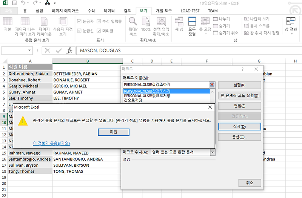Click Cancel (취소) in Macro dialog
Viewport: 302px width, 198px height.
pos(250,183)
